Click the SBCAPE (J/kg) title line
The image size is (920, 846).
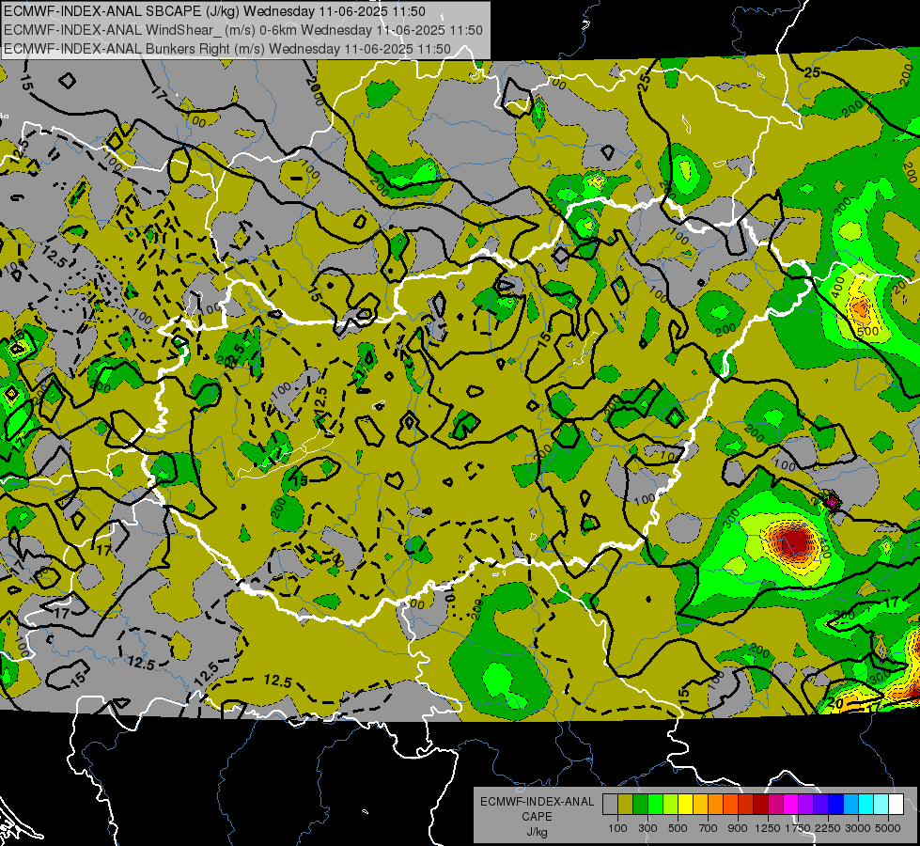click(215, 11)
